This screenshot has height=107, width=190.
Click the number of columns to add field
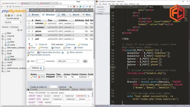point(40,61)
